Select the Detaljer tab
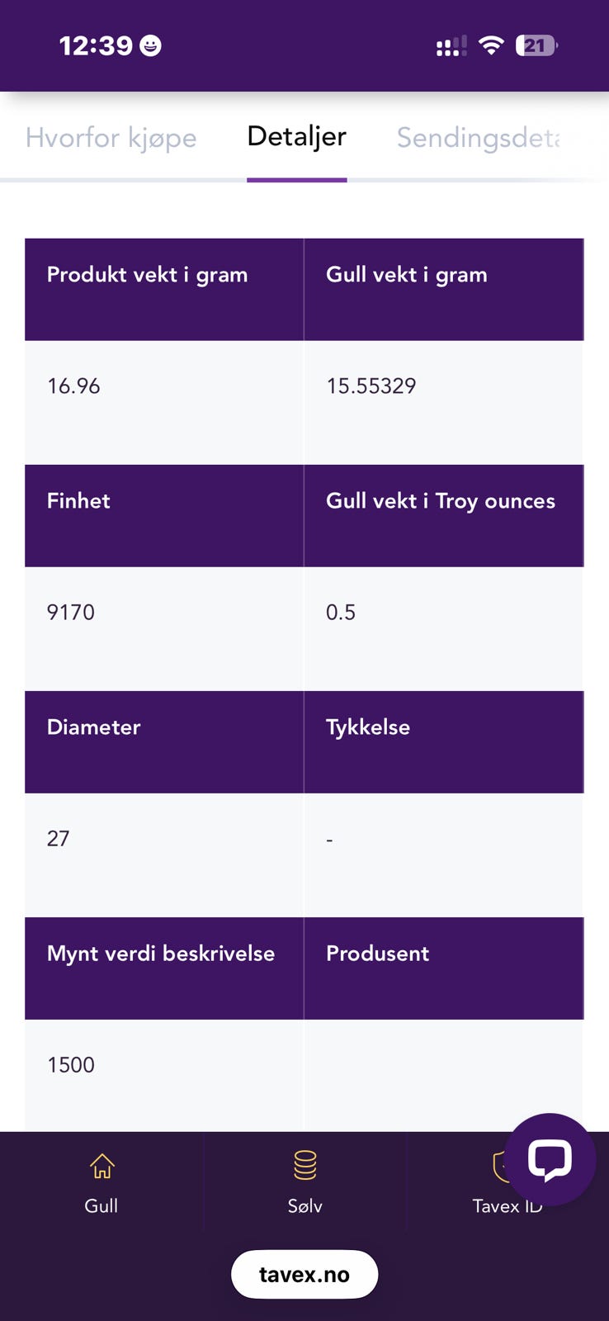The width and height of the screenshot is (609, 1321). point(297,136)
